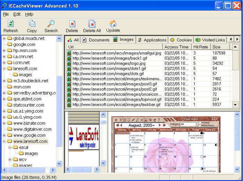Viewport: 243px width, 181px height.
Task: Expand the i.a.cnn.net tree node
Action: point(4,56)
